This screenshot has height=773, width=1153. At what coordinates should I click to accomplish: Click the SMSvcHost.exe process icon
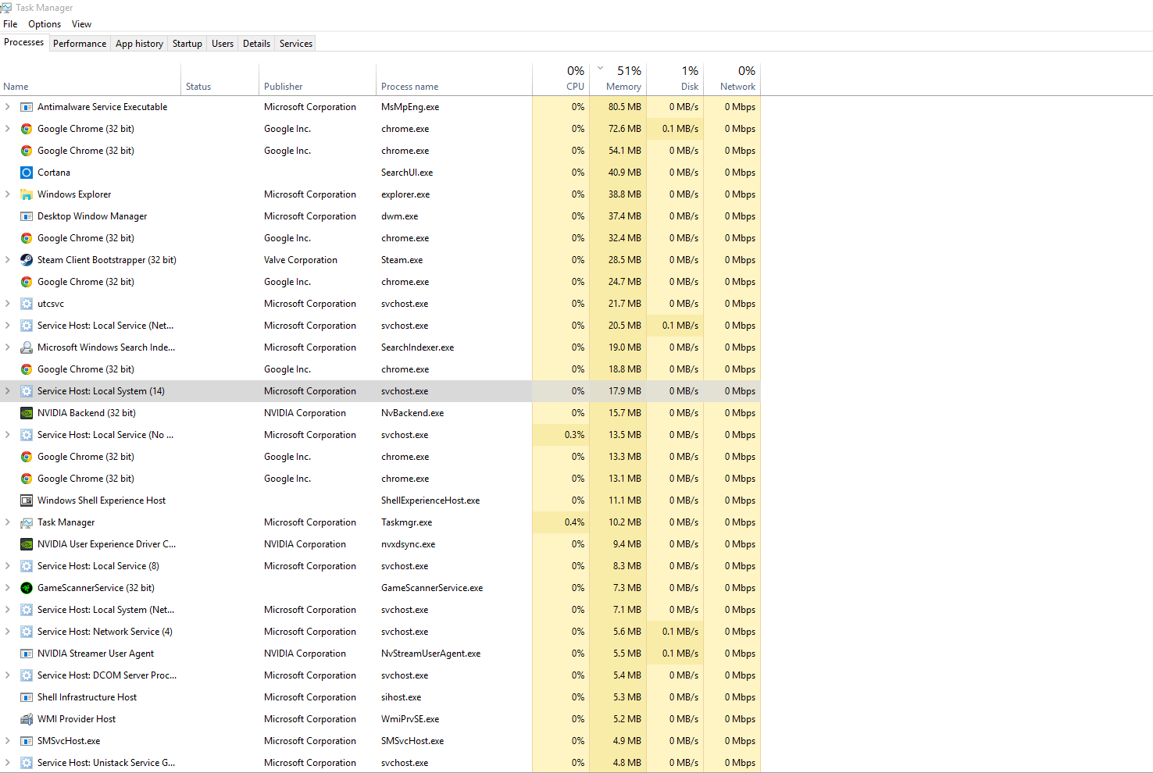(27, 741)
